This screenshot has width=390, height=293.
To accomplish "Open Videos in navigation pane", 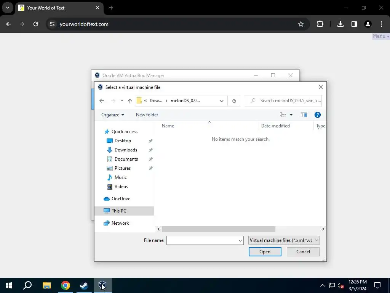I will 121,186.
